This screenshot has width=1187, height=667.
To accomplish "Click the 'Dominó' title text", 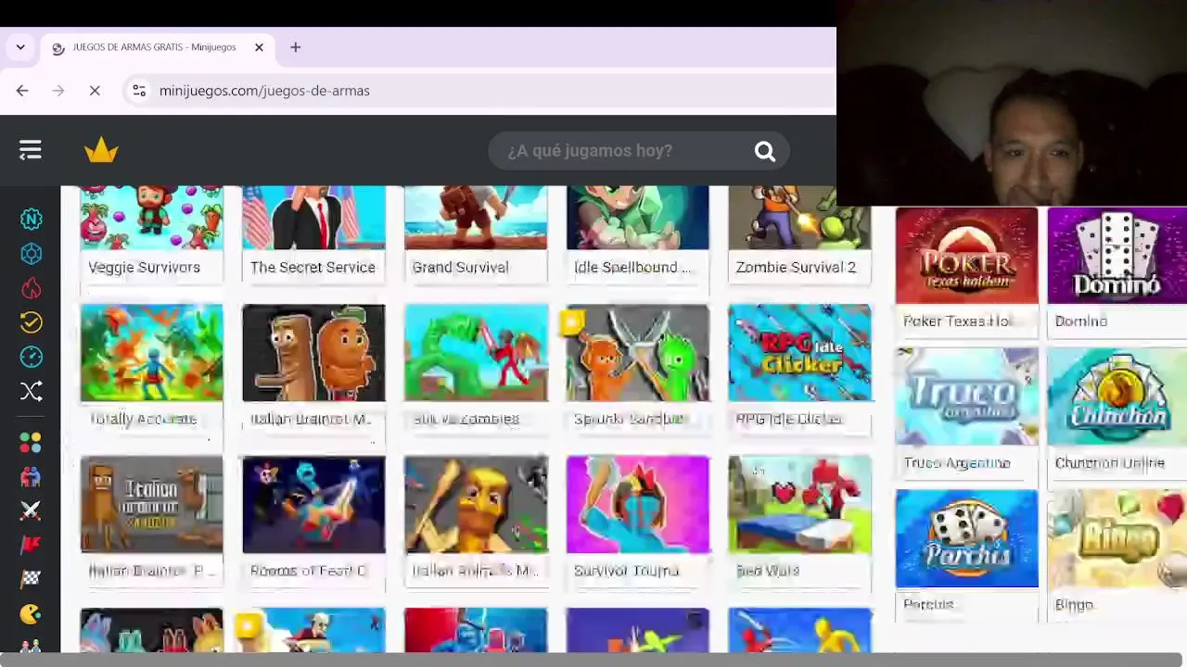I will tap(1080, 321).
